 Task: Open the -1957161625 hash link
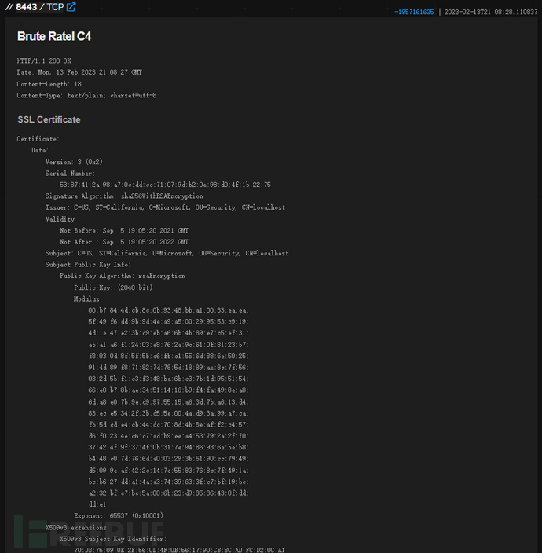pyautogui.click(x=413, y=12)
